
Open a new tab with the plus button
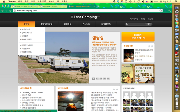(x=98, y=6)
